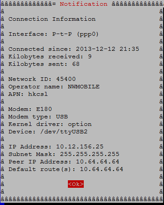Image resolution: width=164 pixels, height=205 pixels.
Task: Select the Default route(s) 10.64.64.64 line
Action: pyautogui.click(x=66, y=169)
